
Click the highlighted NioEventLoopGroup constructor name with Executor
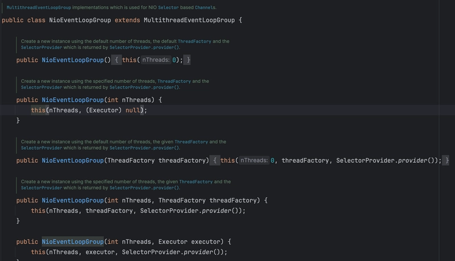pos(73,242)
